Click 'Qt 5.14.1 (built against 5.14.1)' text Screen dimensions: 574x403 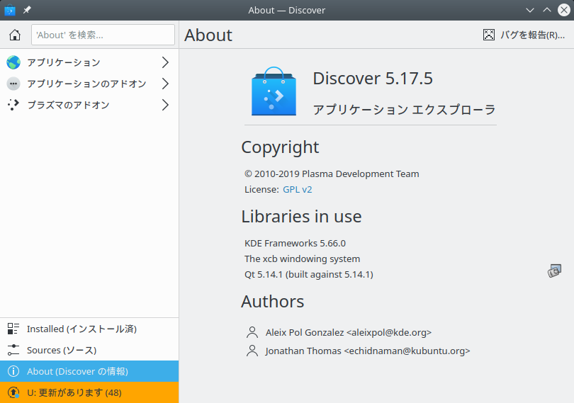[308, 275]
